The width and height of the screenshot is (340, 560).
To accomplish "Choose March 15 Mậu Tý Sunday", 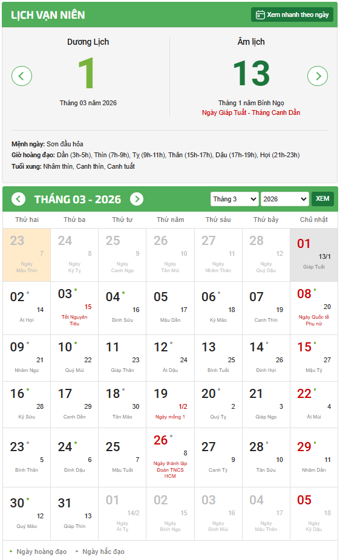I will pos(314,358).
